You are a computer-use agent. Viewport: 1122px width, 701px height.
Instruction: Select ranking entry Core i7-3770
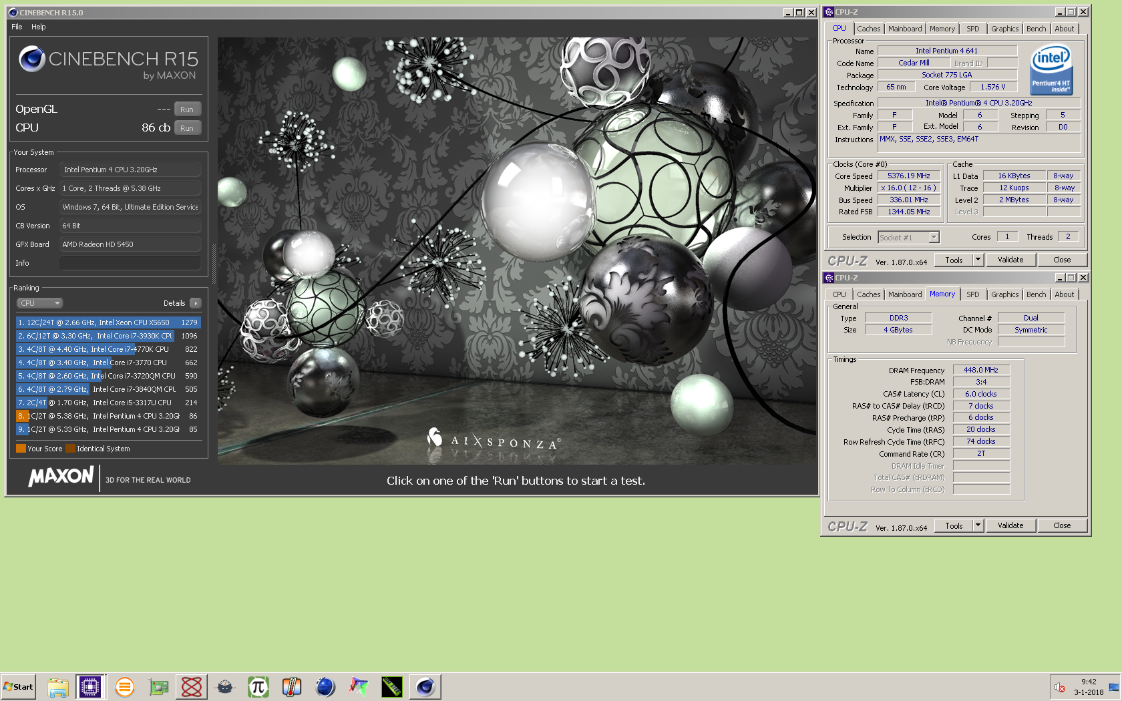[108, 363]
